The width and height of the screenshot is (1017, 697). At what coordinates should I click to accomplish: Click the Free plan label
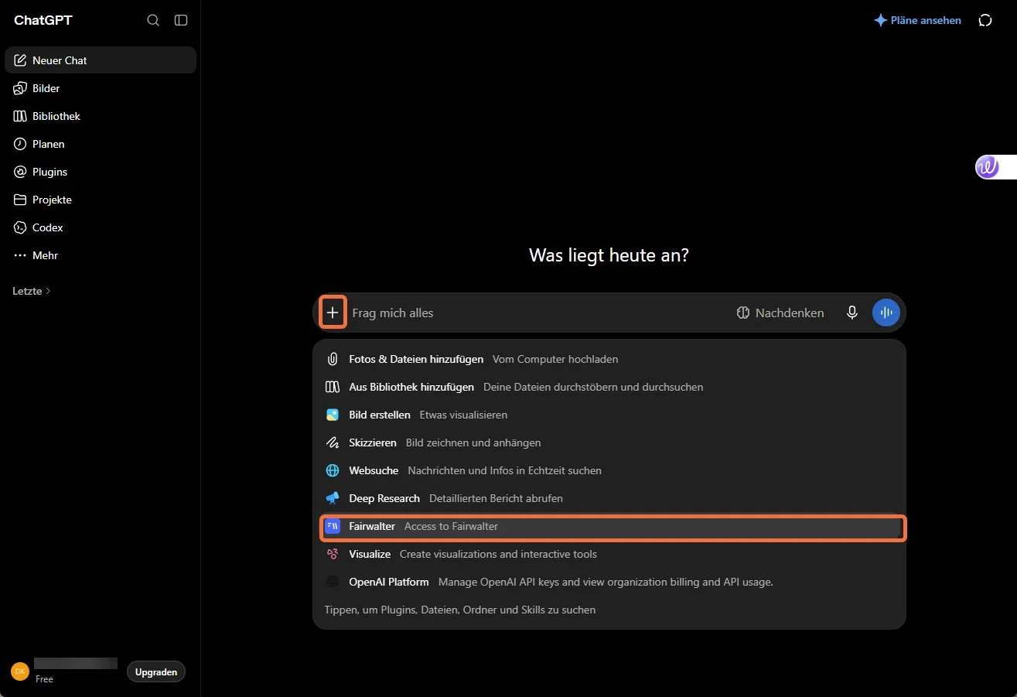[45, 679]
